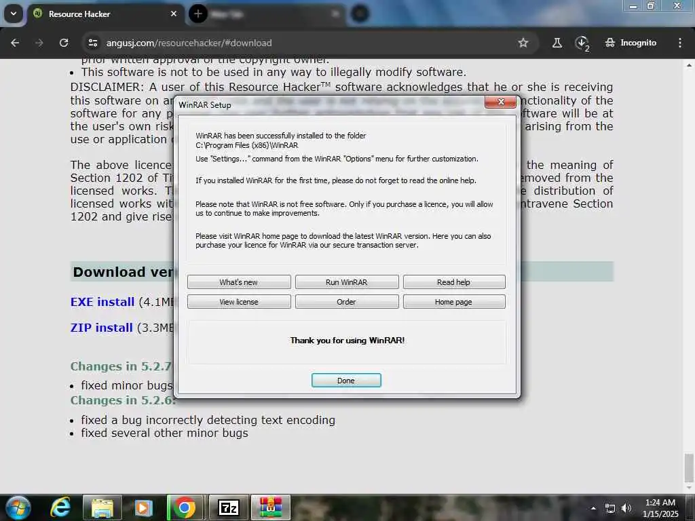The width and height of the screenshot is (695, 521).
Task: Click Chrome icon on taskbar
Action: [x=185, y=507]
